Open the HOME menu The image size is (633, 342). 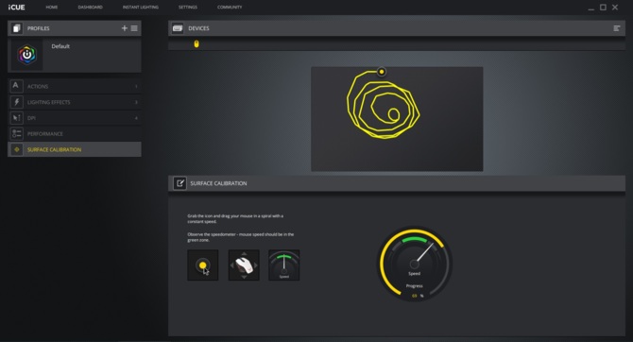tap(51, 8)
